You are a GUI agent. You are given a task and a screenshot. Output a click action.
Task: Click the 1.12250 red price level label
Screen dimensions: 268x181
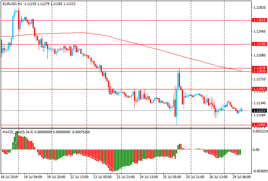click(x=259, y=44)
